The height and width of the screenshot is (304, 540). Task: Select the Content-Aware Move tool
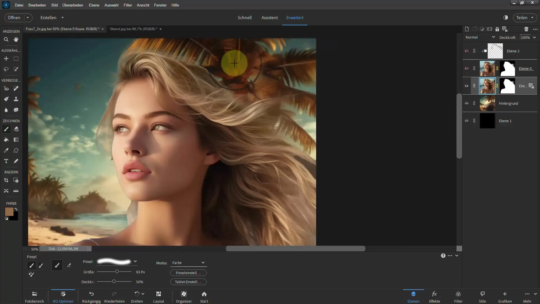coord(6,191)
